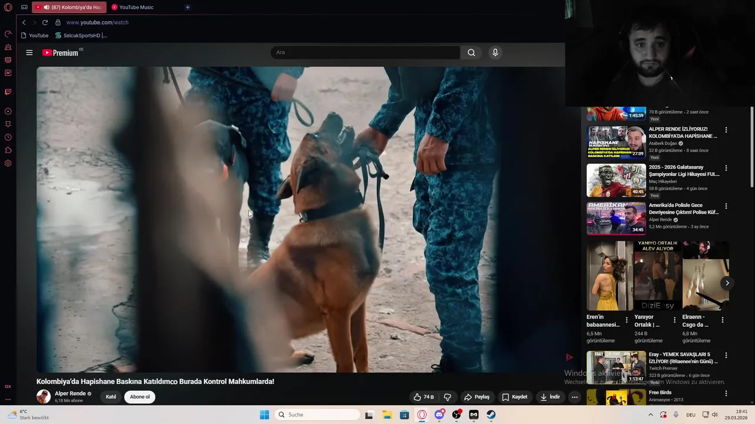Click the site security padlock icon
This screenshot has height=424, width=755.
pyautogui.click(x=58, y=22)
